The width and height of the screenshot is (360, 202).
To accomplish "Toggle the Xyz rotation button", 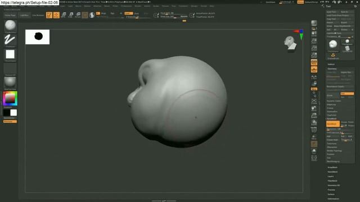I will [314, 89].
